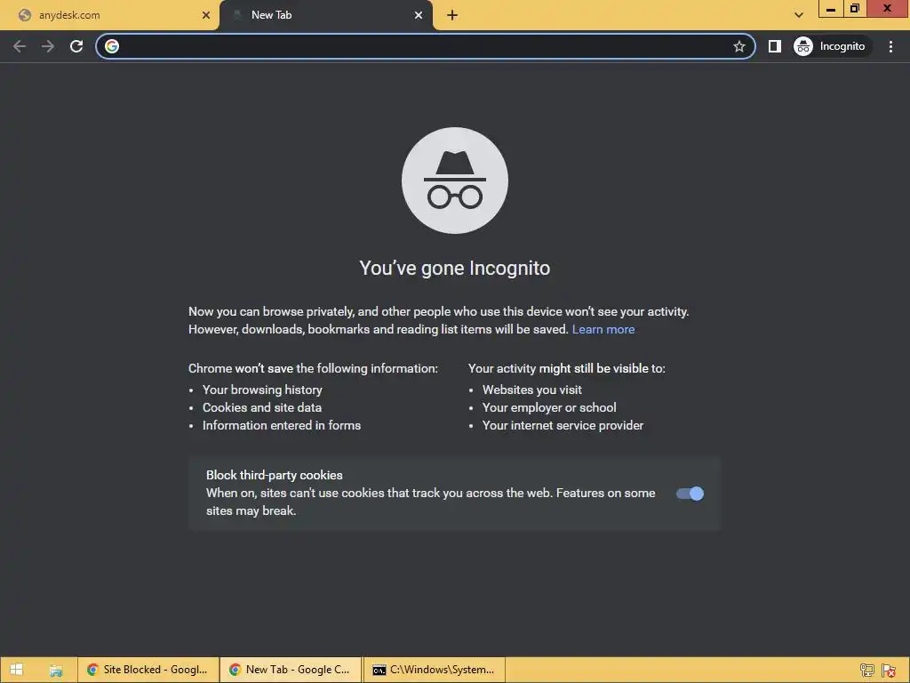Switch to the anydesk.com tab
Screen dimensions: 910x683
111,15
